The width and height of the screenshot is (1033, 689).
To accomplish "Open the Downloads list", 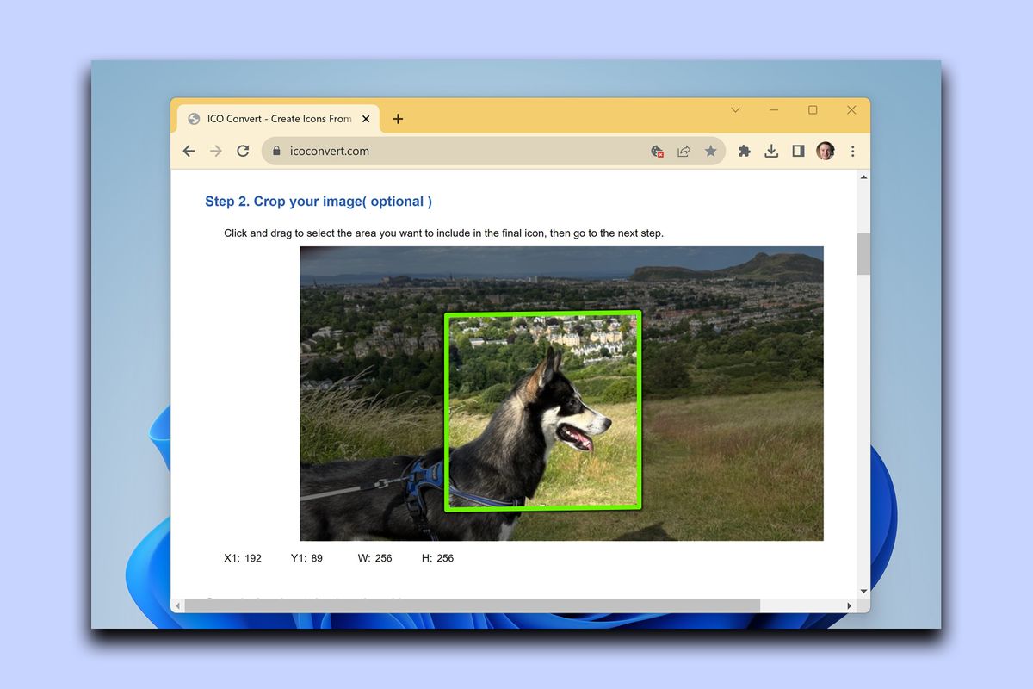I will point(771,151).
